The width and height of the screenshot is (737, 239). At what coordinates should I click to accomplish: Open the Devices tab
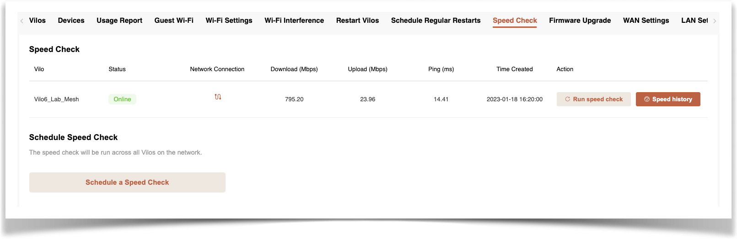(71, 21)
